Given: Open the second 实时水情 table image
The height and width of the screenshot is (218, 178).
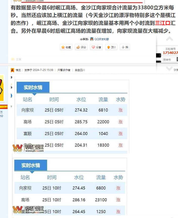Looking at the screenshot, I should point(69,187).
